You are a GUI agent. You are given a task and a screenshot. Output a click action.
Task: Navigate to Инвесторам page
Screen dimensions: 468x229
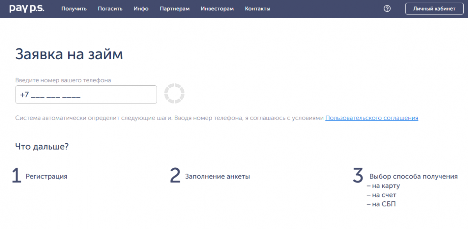pos(217,9)
